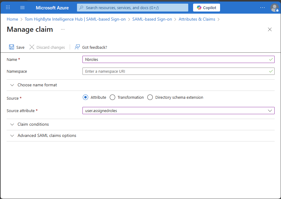The width and height of the screenshot is (281, 199).
Task: Open more options next to Manage claim
Action: [63, 29]
